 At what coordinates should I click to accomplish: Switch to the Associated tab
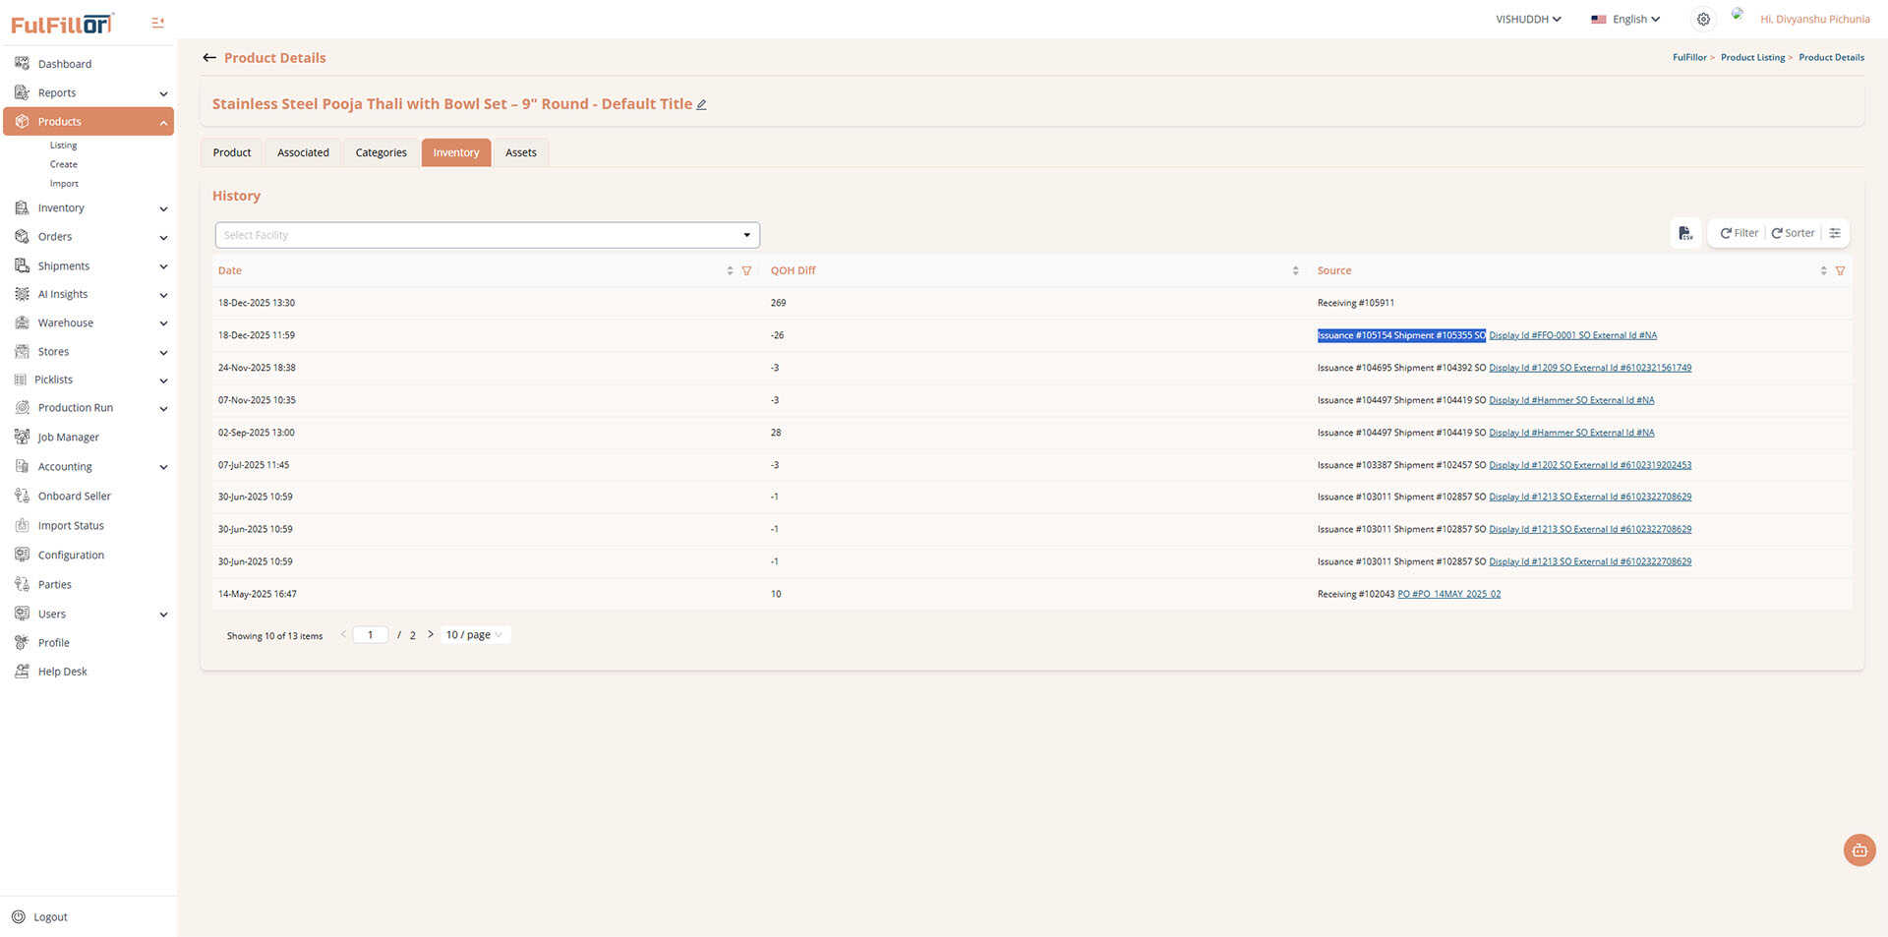point(303,152)
